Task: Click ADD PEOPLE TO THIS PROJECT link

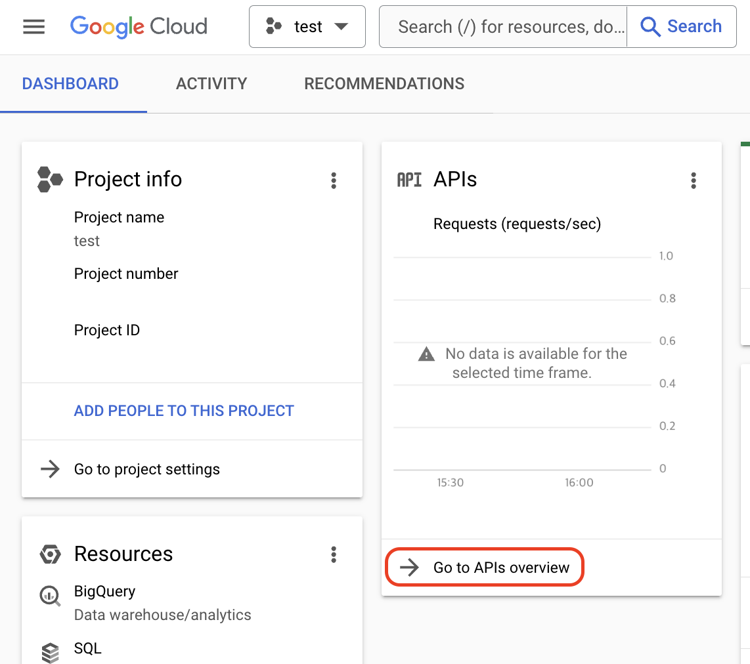Action: 184,411
